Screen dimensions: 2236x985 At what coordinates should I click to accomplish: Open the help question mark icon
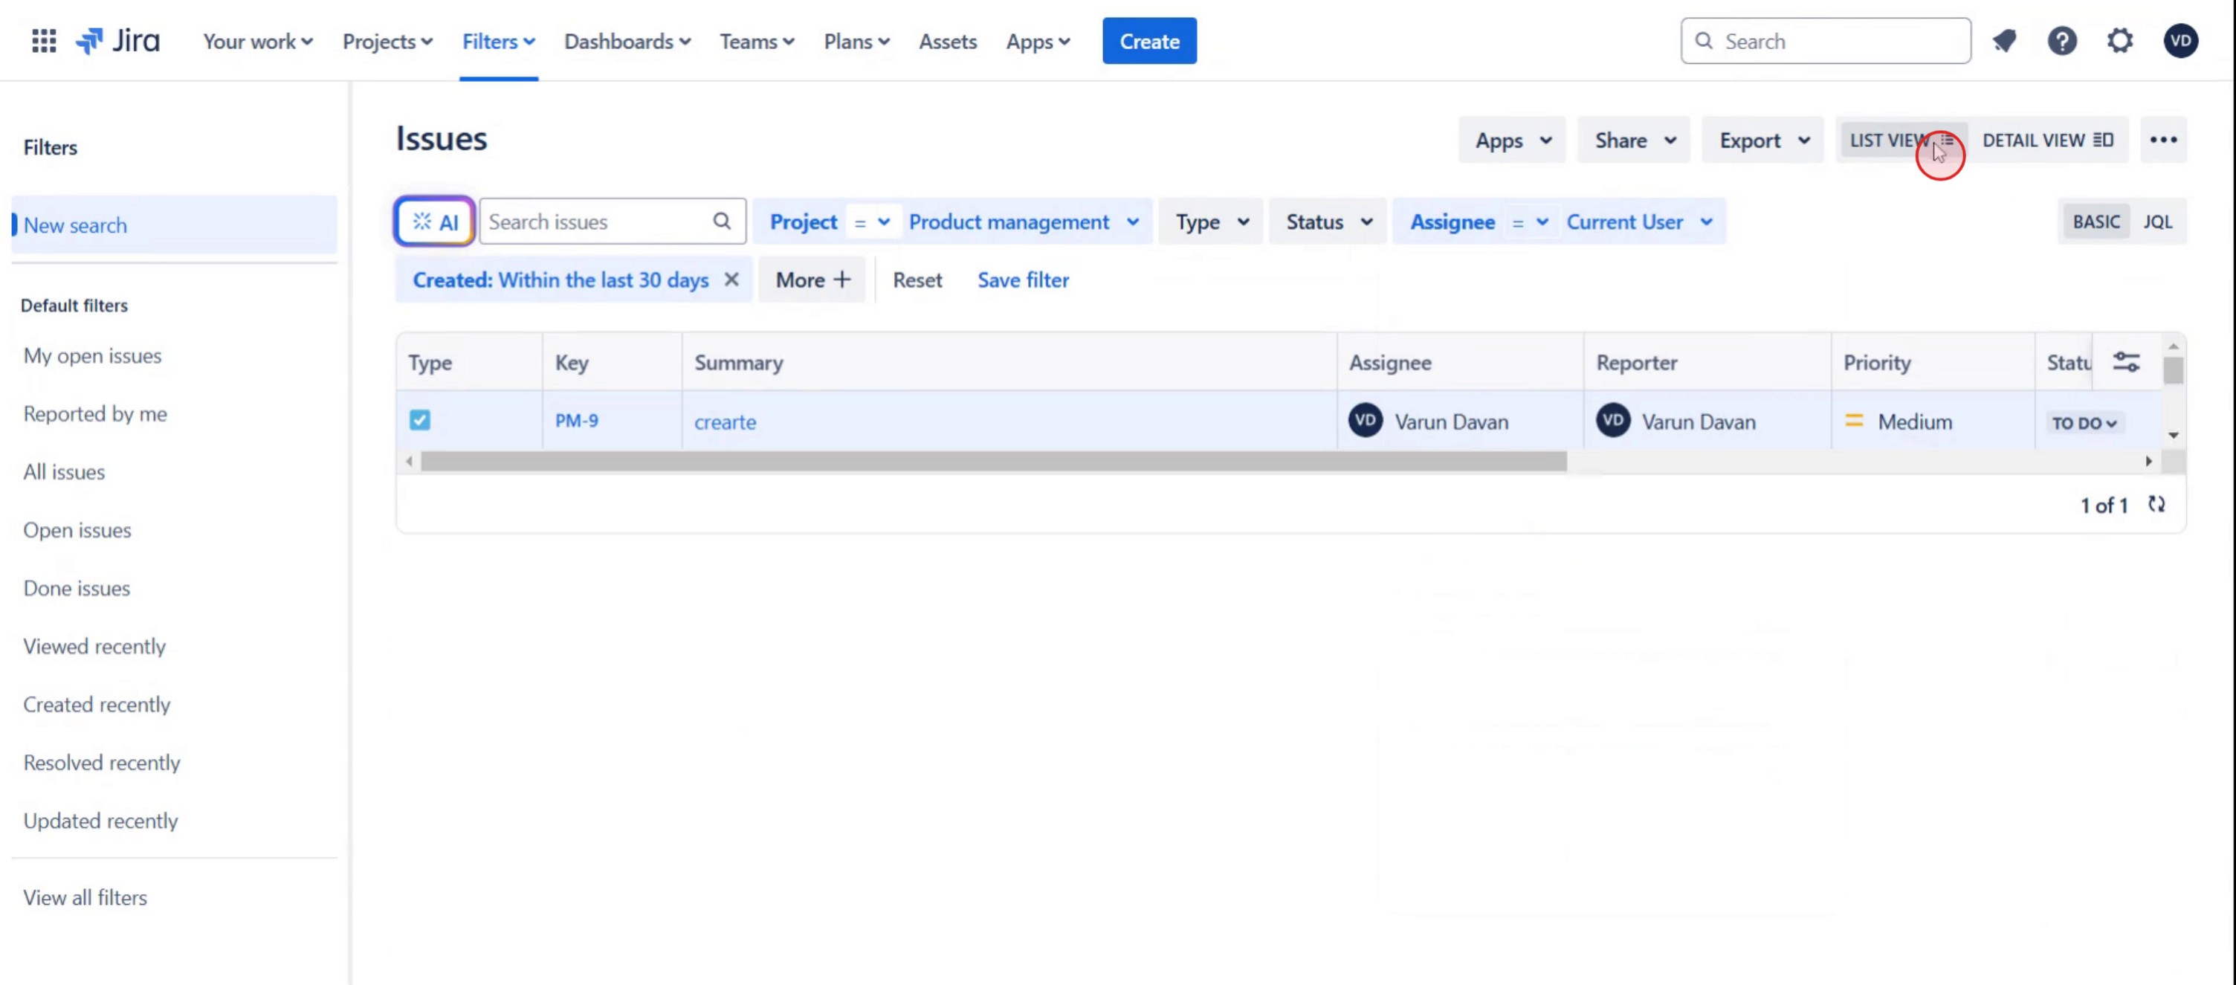pyautogui.click(x=2061, y=41)
